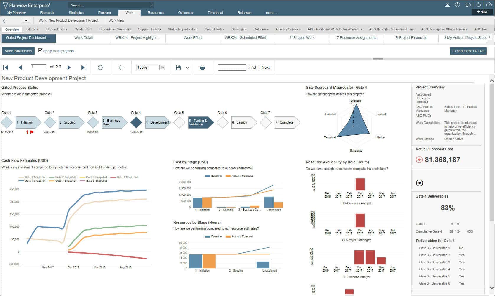Click the Find link
Image resolution: width=495 pixels, height=296 pixels.
tap(252, 68)
